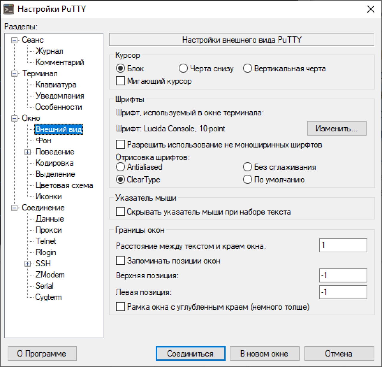Collapse the Окно tree node
382x367 pixels.
tap(14, 118)
